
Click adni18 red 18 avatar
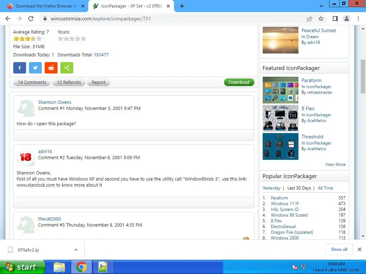coord(26,157)
